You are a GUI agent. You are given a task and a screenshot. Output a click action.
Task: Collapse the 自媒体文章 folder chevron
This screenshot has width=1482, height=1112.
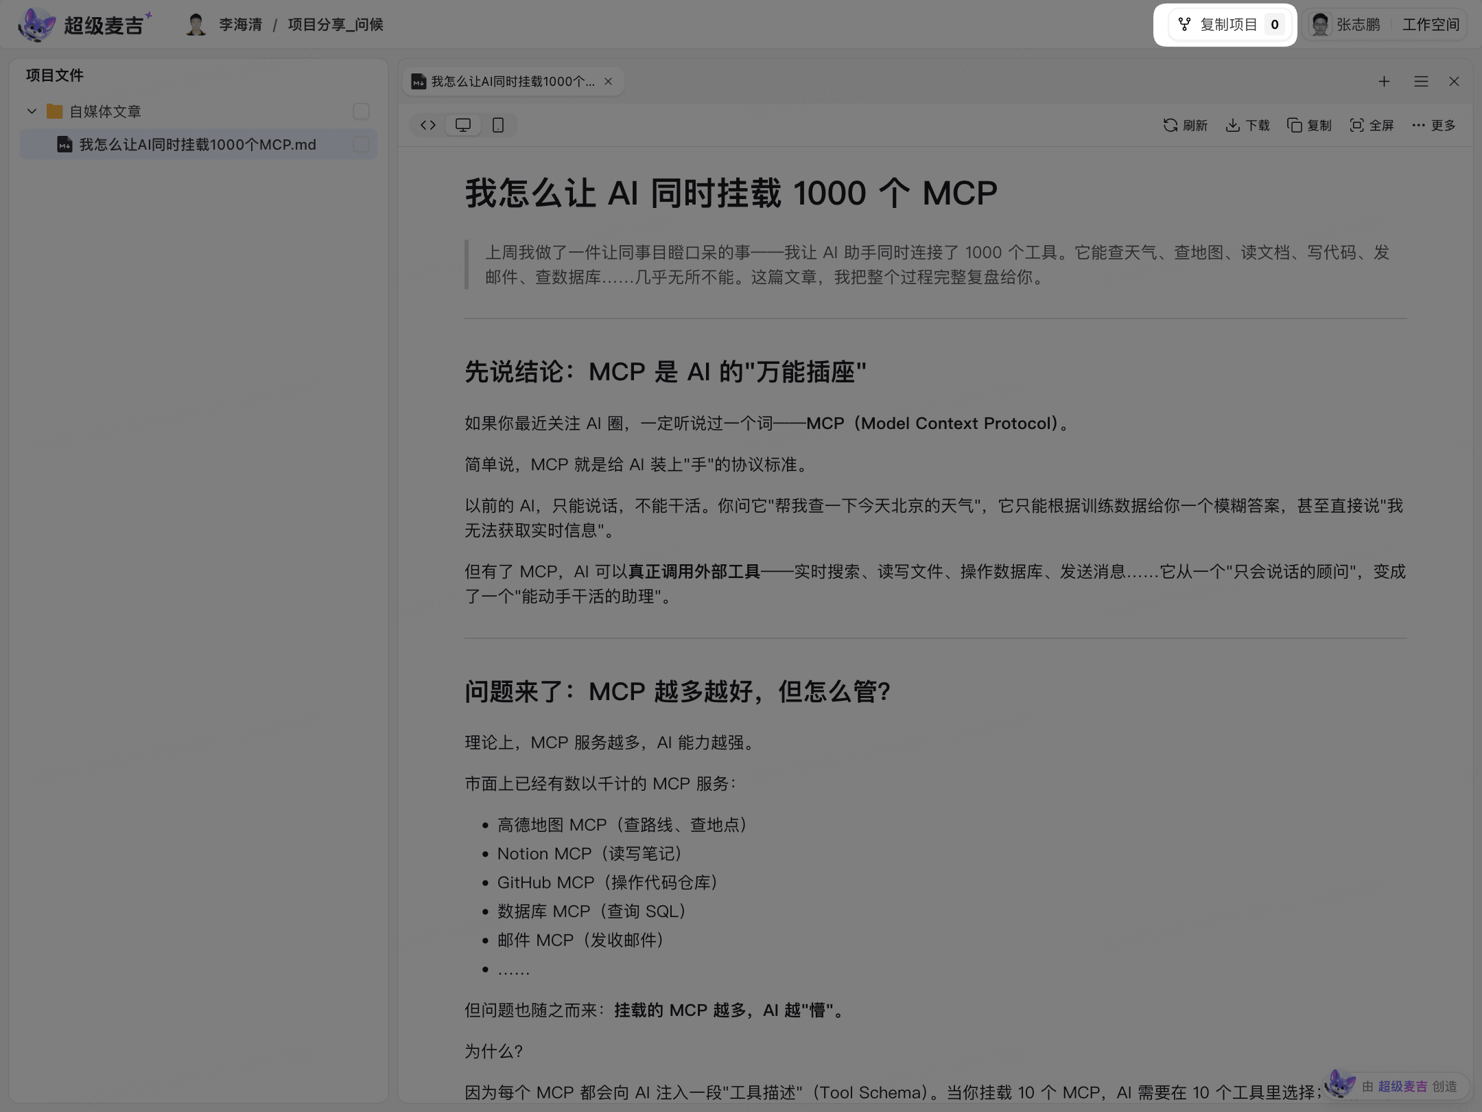[32, 111]
